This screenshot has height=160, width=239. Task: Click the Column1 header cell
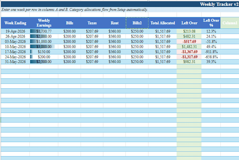pos(230,23)
